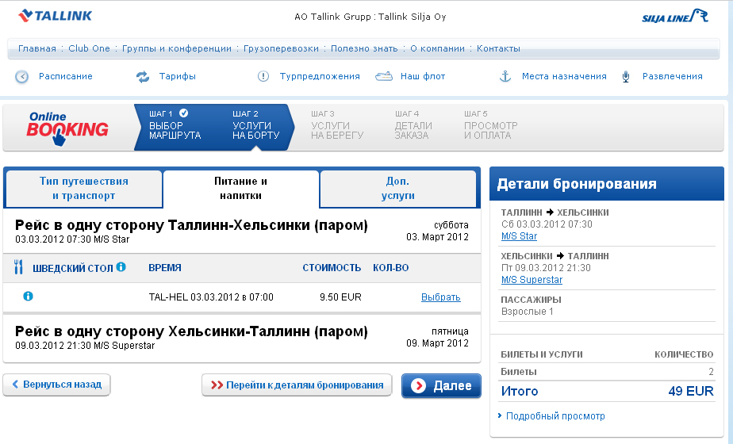Open the M/S Superstar ship link
Image resolution: width=733 pixels, height=444 pixels.
pos(532,280)
